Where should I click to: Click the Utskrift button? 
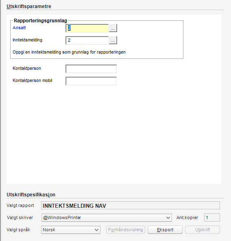[x=203, y=230]
